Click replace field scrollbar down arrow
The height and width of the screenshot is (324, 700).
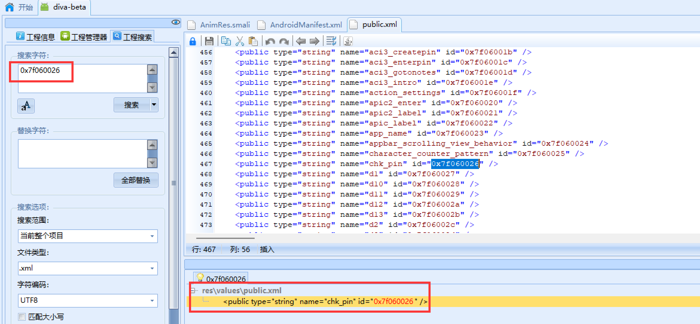coord(152,163)
